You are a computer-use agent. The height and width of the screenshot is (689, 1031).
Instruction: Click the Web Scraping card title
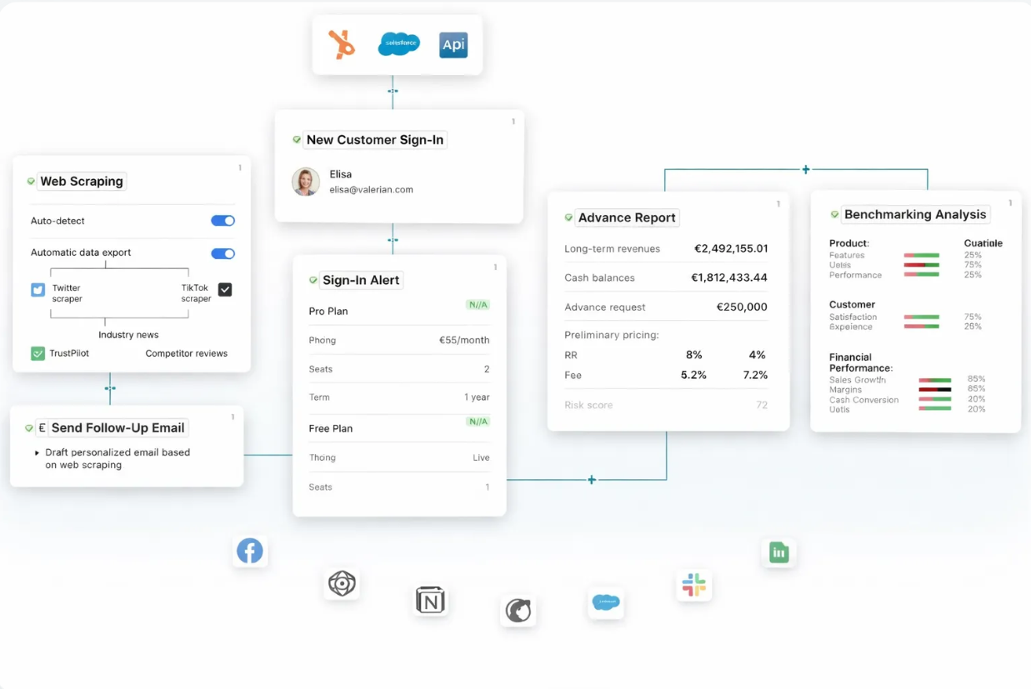[82, 181]
